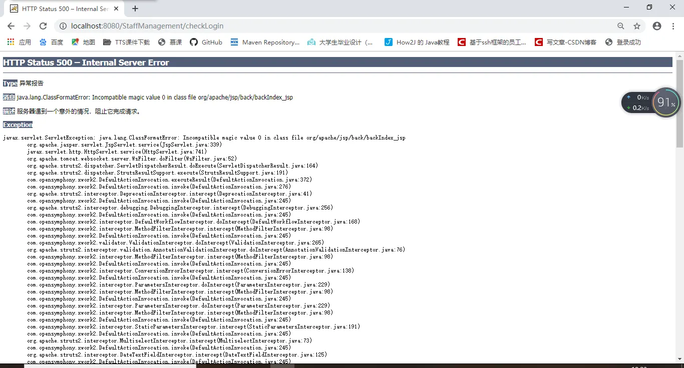Open a new browser tab
Image resolution: width=684 pixels, height=368 pixels.
(x=135, y=8)
